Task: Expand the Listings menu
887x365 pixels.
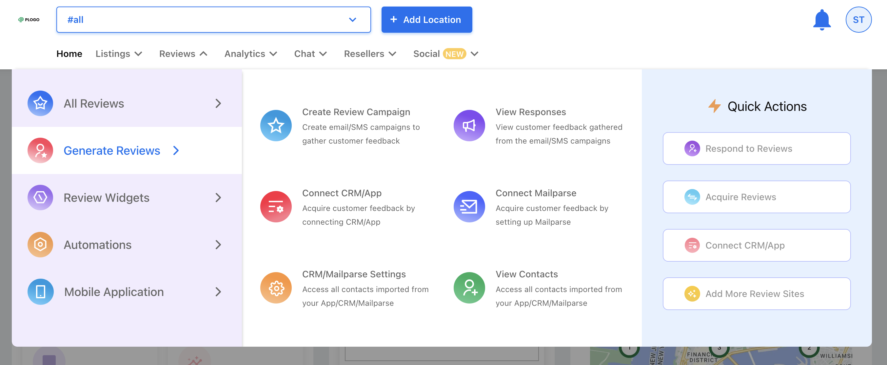Action: point(119,54)
